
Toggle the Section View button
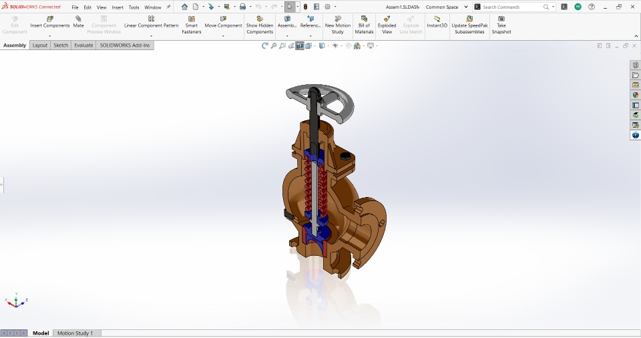(300, 46)
